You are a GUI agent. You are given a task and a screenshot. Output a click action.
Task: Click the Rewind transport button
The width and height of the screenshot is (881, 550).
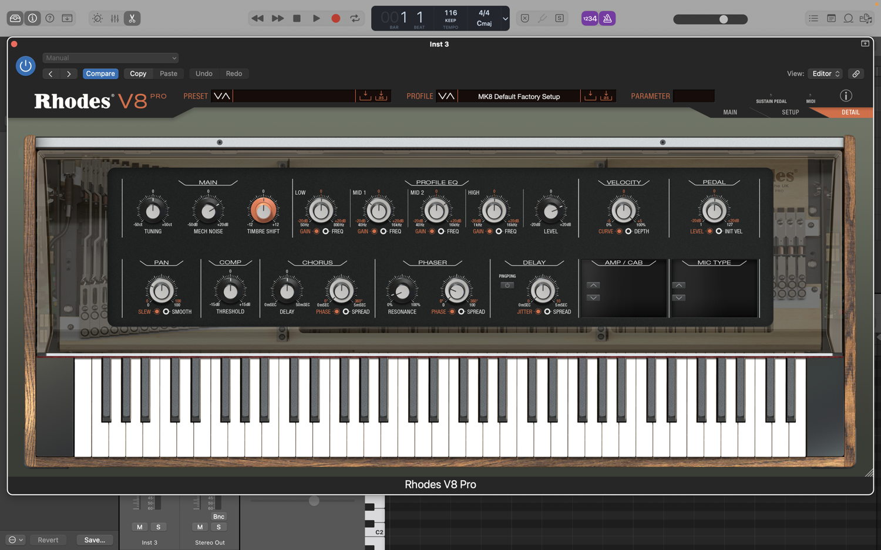(x=257, y=18)
